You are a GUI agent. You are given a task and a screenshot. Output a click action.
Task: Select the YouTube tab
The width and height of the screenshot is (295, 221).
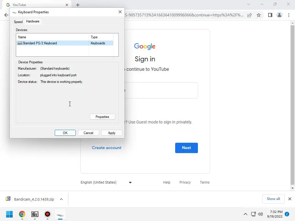pos(37,5)
